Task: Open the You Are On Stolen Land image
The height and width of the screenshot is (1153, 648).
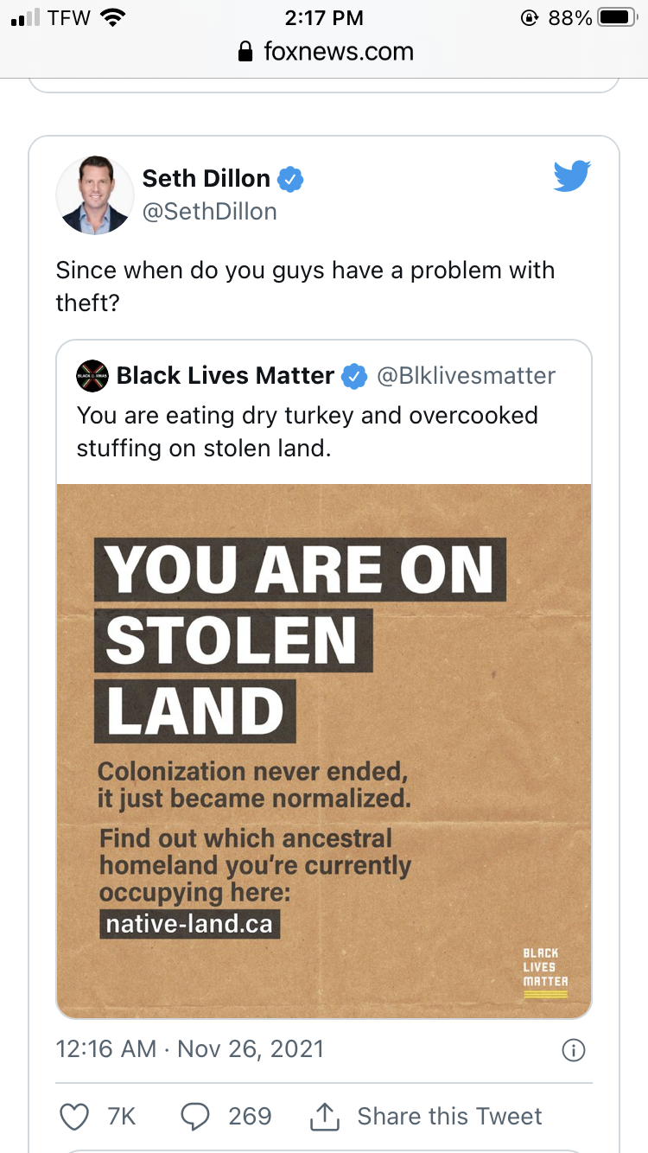Action: click(324, 751)
